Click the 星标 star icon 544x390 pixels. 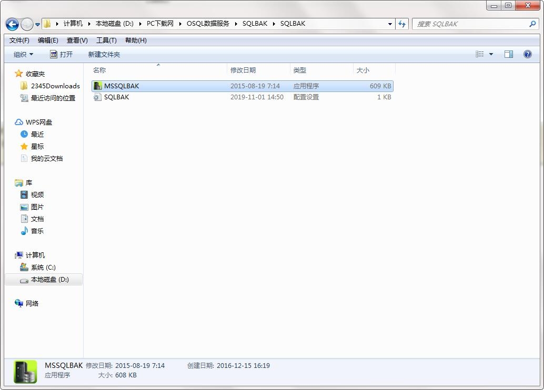pyautogui.click(x=24, y=146)
